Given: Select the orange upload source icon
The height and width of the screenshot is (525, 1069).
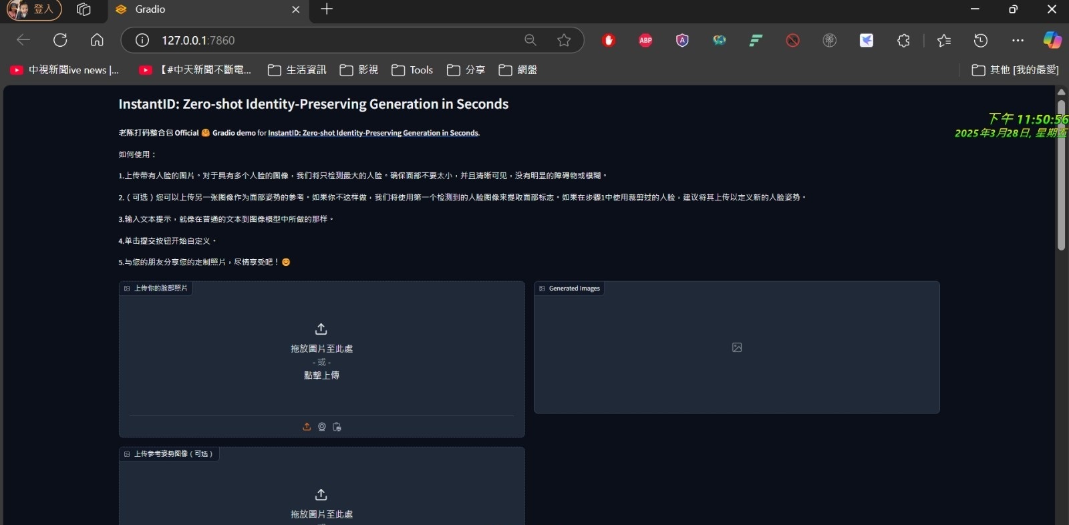Looking at the screenshot, I should click(x=307, y=427).
